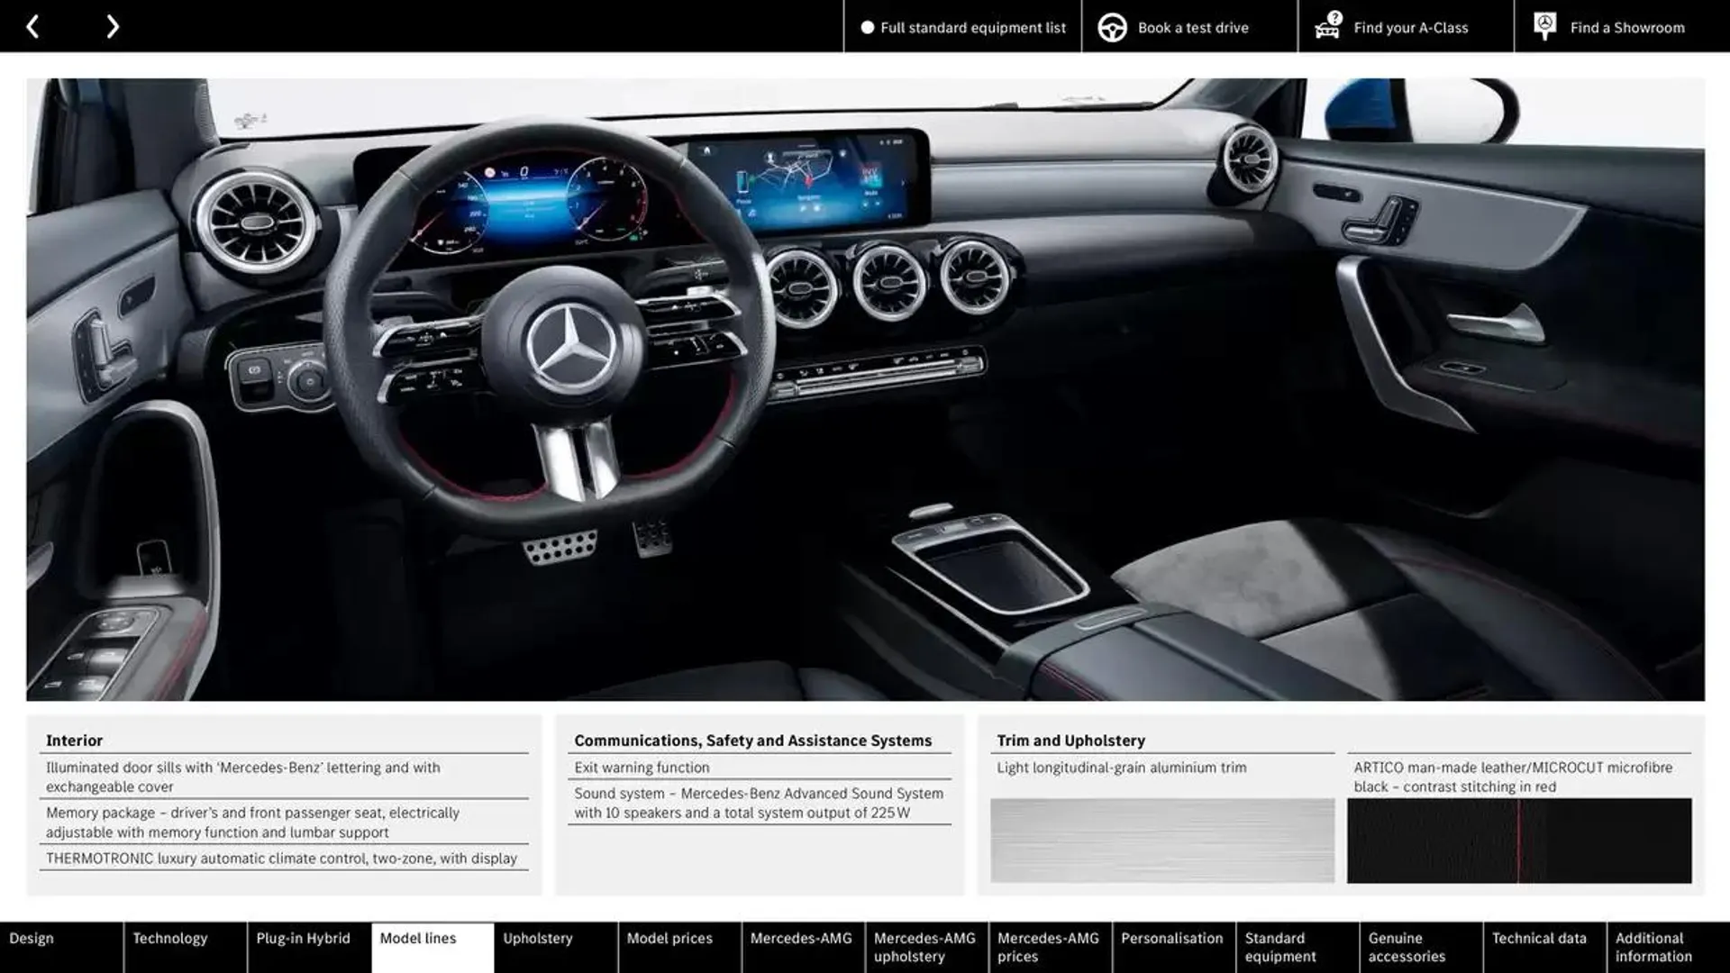Click the ARTICO leather upholstery thumbnail

tap(1520, 839)
